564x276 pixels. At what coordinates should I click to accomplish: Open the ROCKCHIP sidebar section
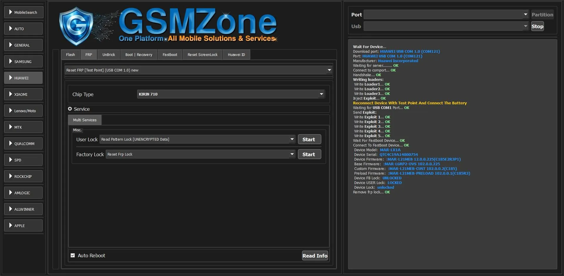point(23,176)
